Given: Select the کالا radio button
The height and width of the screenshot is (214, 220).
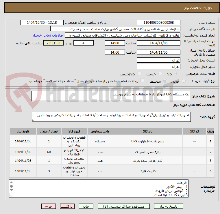Looking at the screenshot, I should click(x=177, y=74).
